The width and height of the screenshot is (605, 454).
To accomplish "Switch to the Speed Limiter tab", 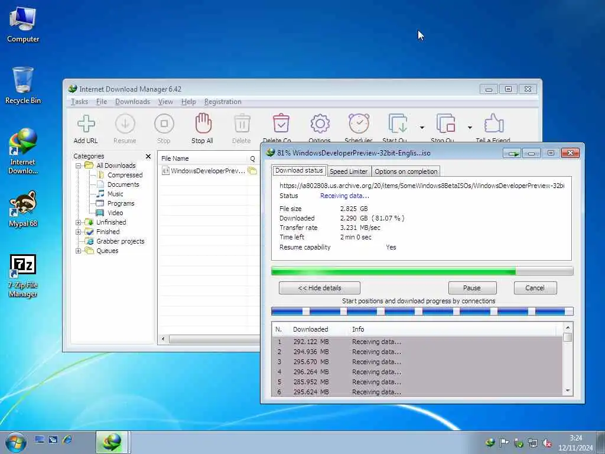I will coord(349,171).
